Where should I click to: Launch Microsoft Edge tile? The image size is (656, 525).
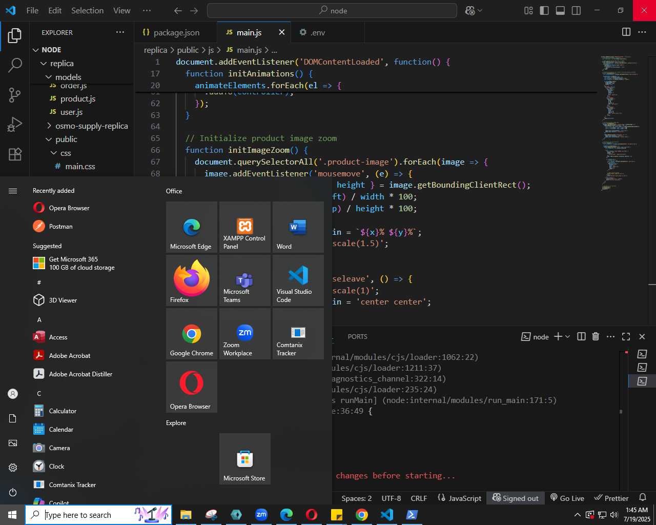click(192, 227)
